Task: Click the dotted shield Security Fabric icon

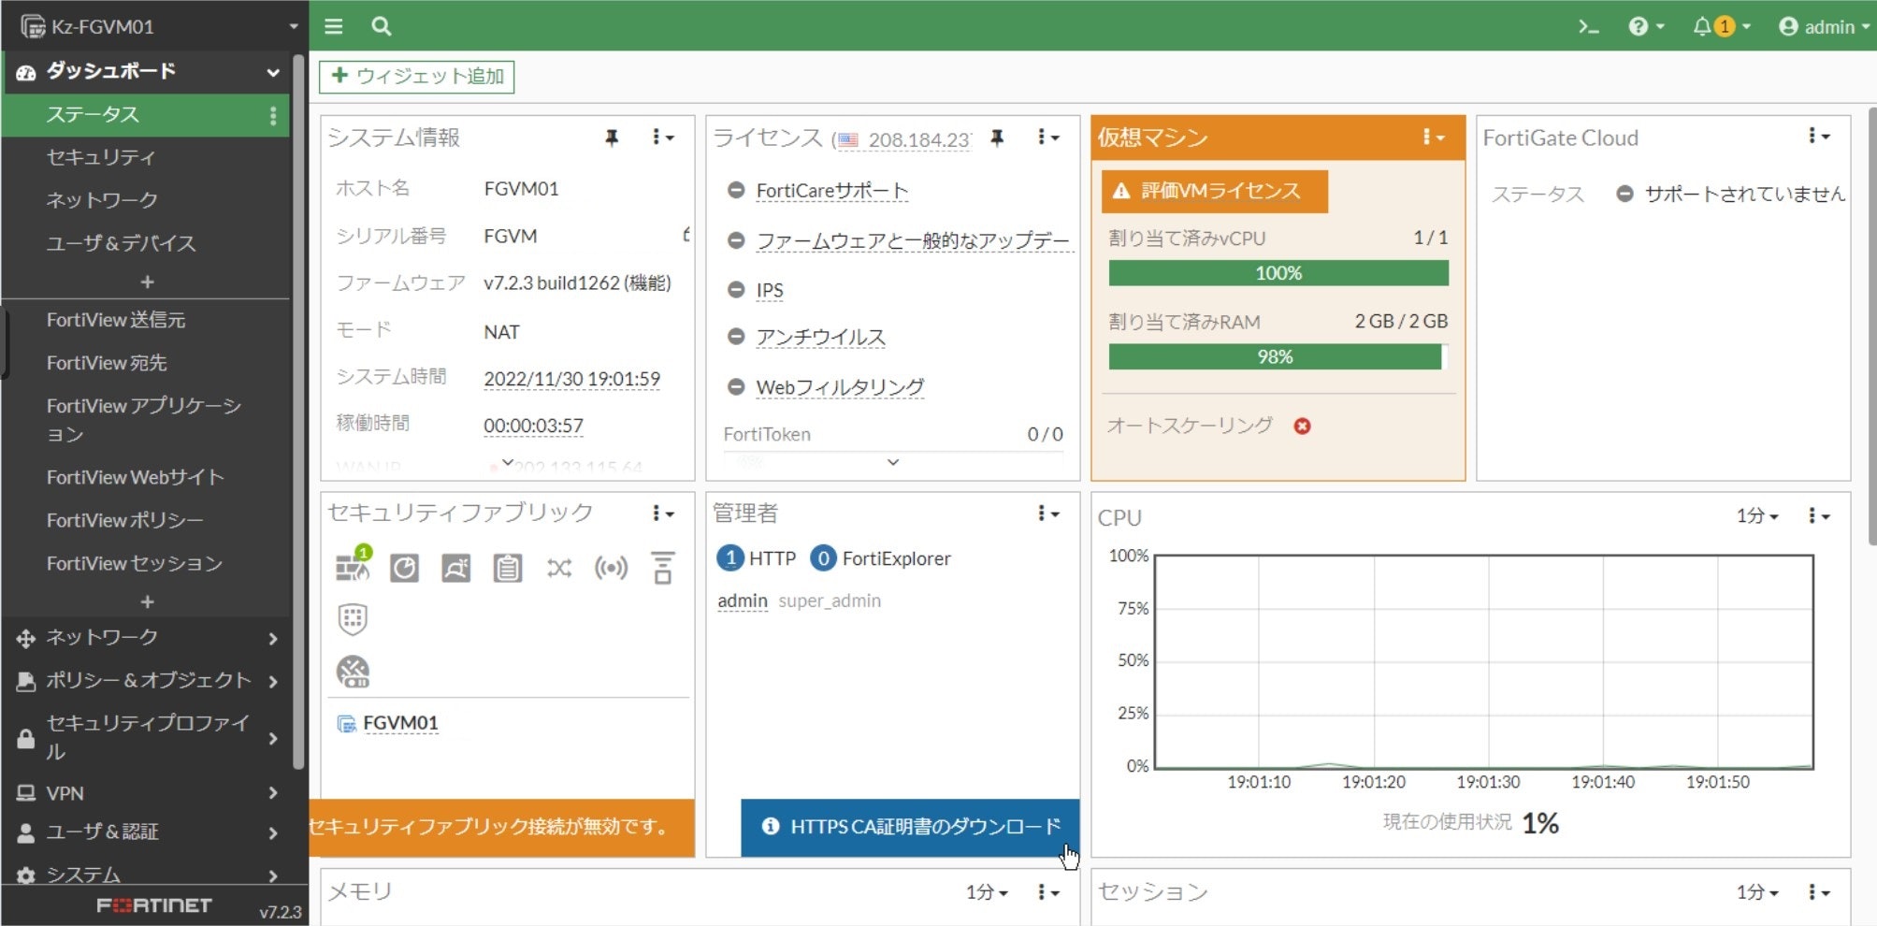Action: click(x=353, y=618)
